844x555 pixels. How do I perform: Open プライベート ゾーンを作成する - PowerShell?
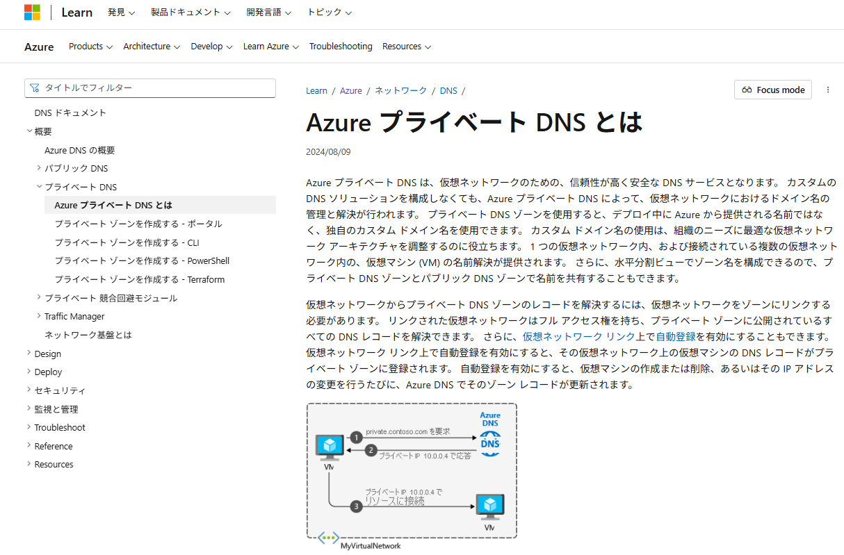click(x=142, y=261)
